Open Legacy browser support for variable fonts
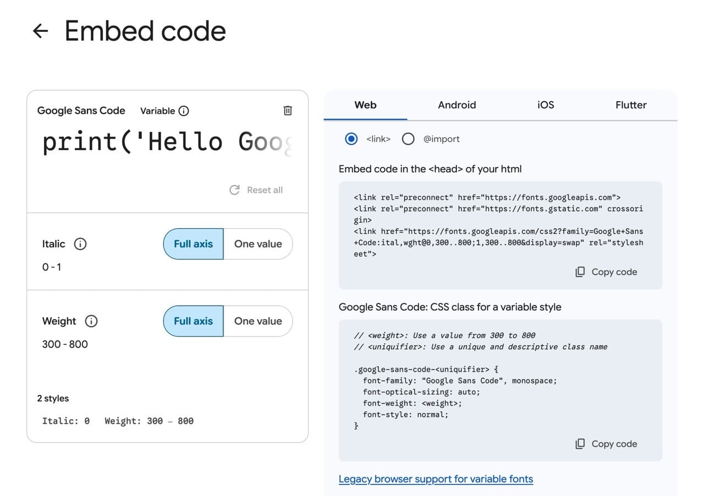704x496 pixels. point(436,479)
